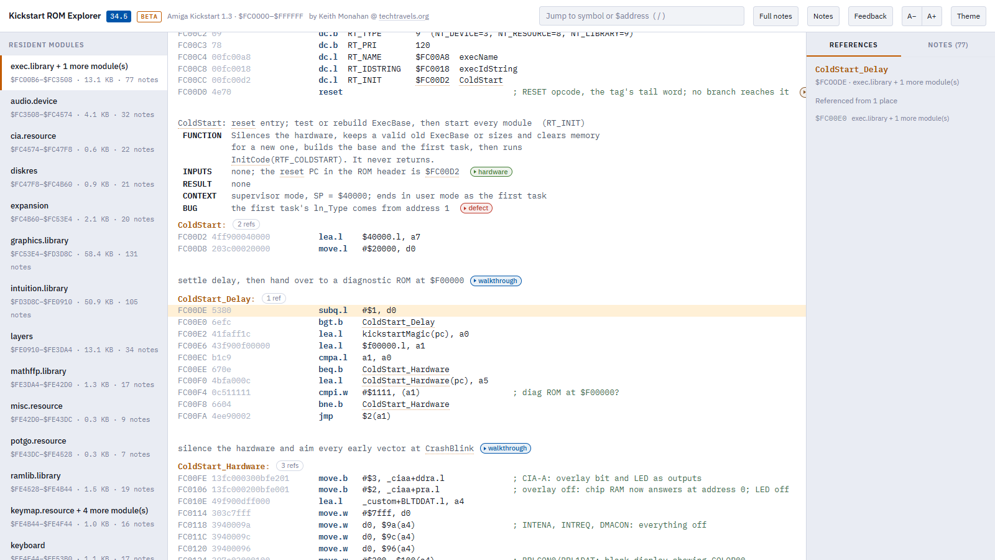995x560 pixels.
Task: Select the cia.resource module
Action: click(x=83, y=142)
